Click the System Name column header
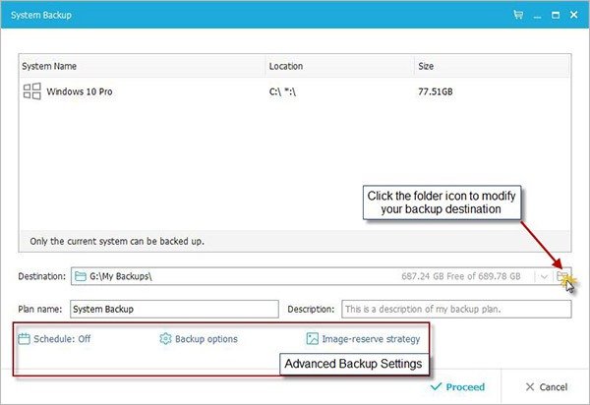 pos(143,66)
